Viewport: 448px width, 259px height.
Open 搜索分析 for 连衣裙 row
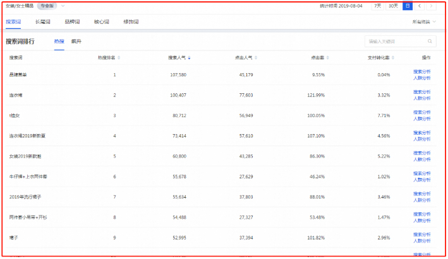tap(422, 92)
